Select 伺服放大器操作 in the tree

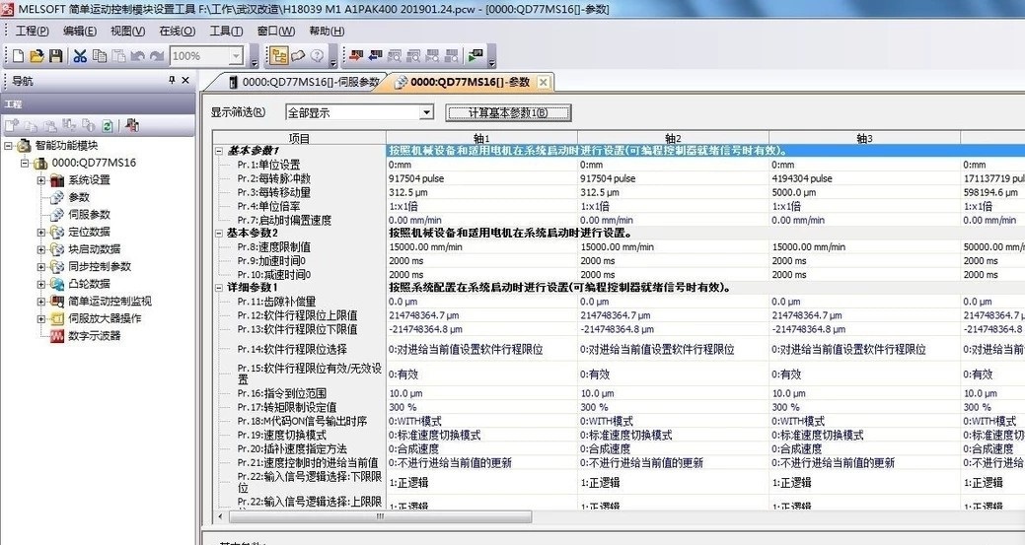106,318
